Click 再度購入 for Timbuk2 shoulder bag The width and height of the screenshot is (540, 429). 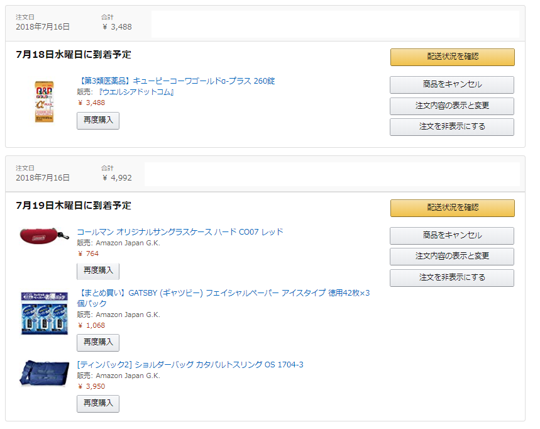click(98, 403)
